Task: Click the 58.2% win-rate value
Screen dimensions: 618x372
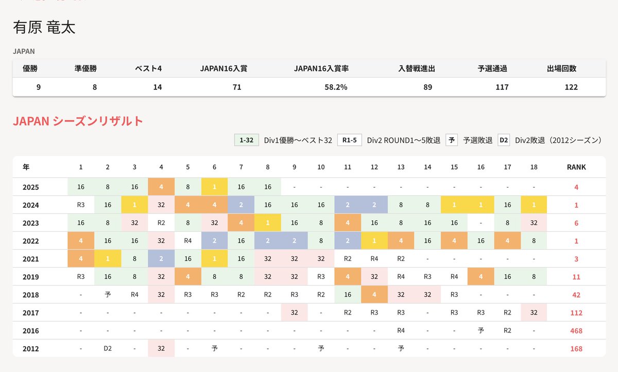Action: click(x=336, y=87)
